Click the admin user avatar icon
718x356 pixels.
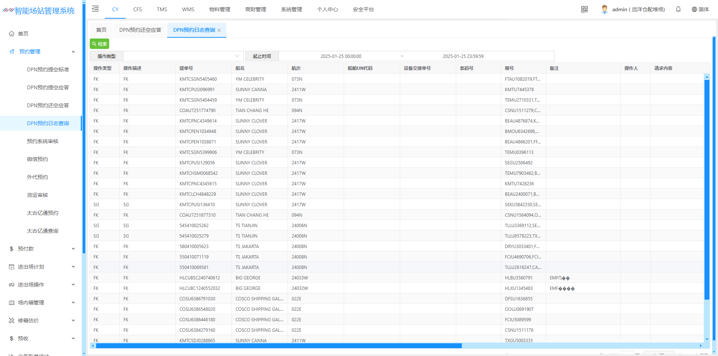pos(604,9)
